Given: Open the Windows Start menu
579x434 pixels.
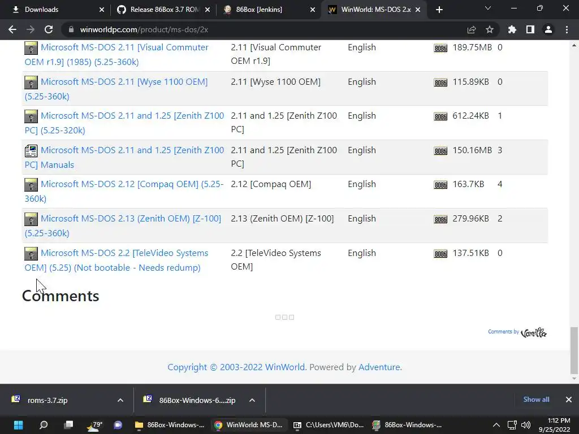Looking at the screenshot, I should [x=19, y=425].
